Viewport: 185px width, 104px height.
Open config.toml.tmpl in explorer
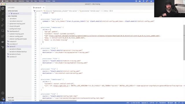[x=15, y=29]
